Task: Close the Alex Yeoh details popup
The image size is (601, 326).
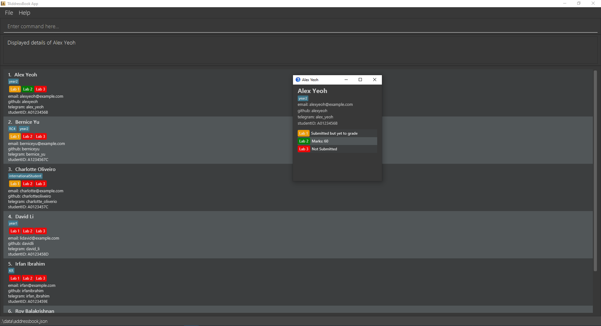Action: click(375, 80)
